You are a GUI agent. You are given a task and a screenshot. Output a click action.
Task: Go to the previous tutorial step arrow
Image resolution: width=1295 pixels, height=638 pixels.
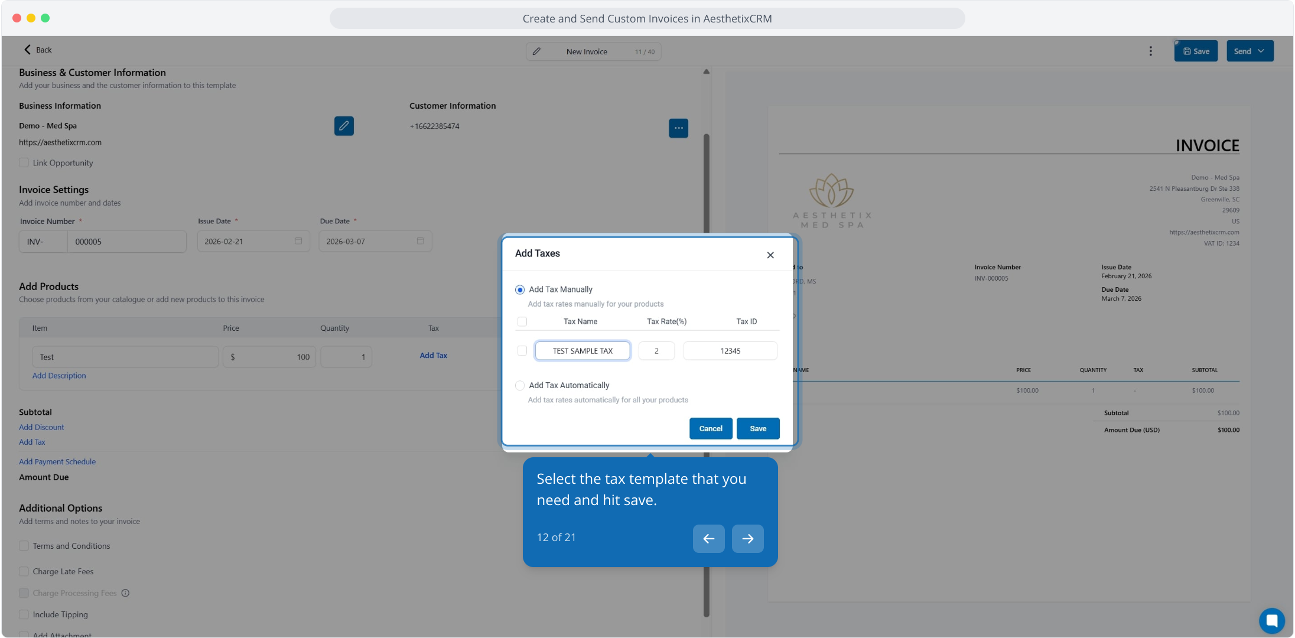pyautogui.click(x=708, y=539)
